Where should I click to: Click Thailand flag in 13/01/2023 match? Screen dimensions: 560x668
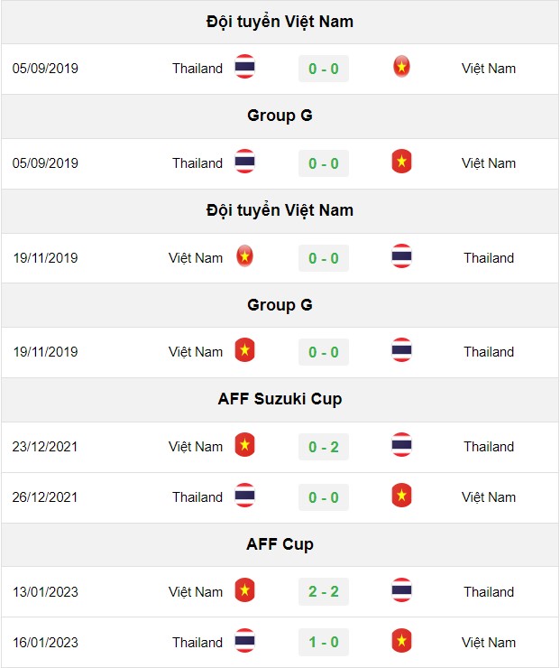coord(401,590)
